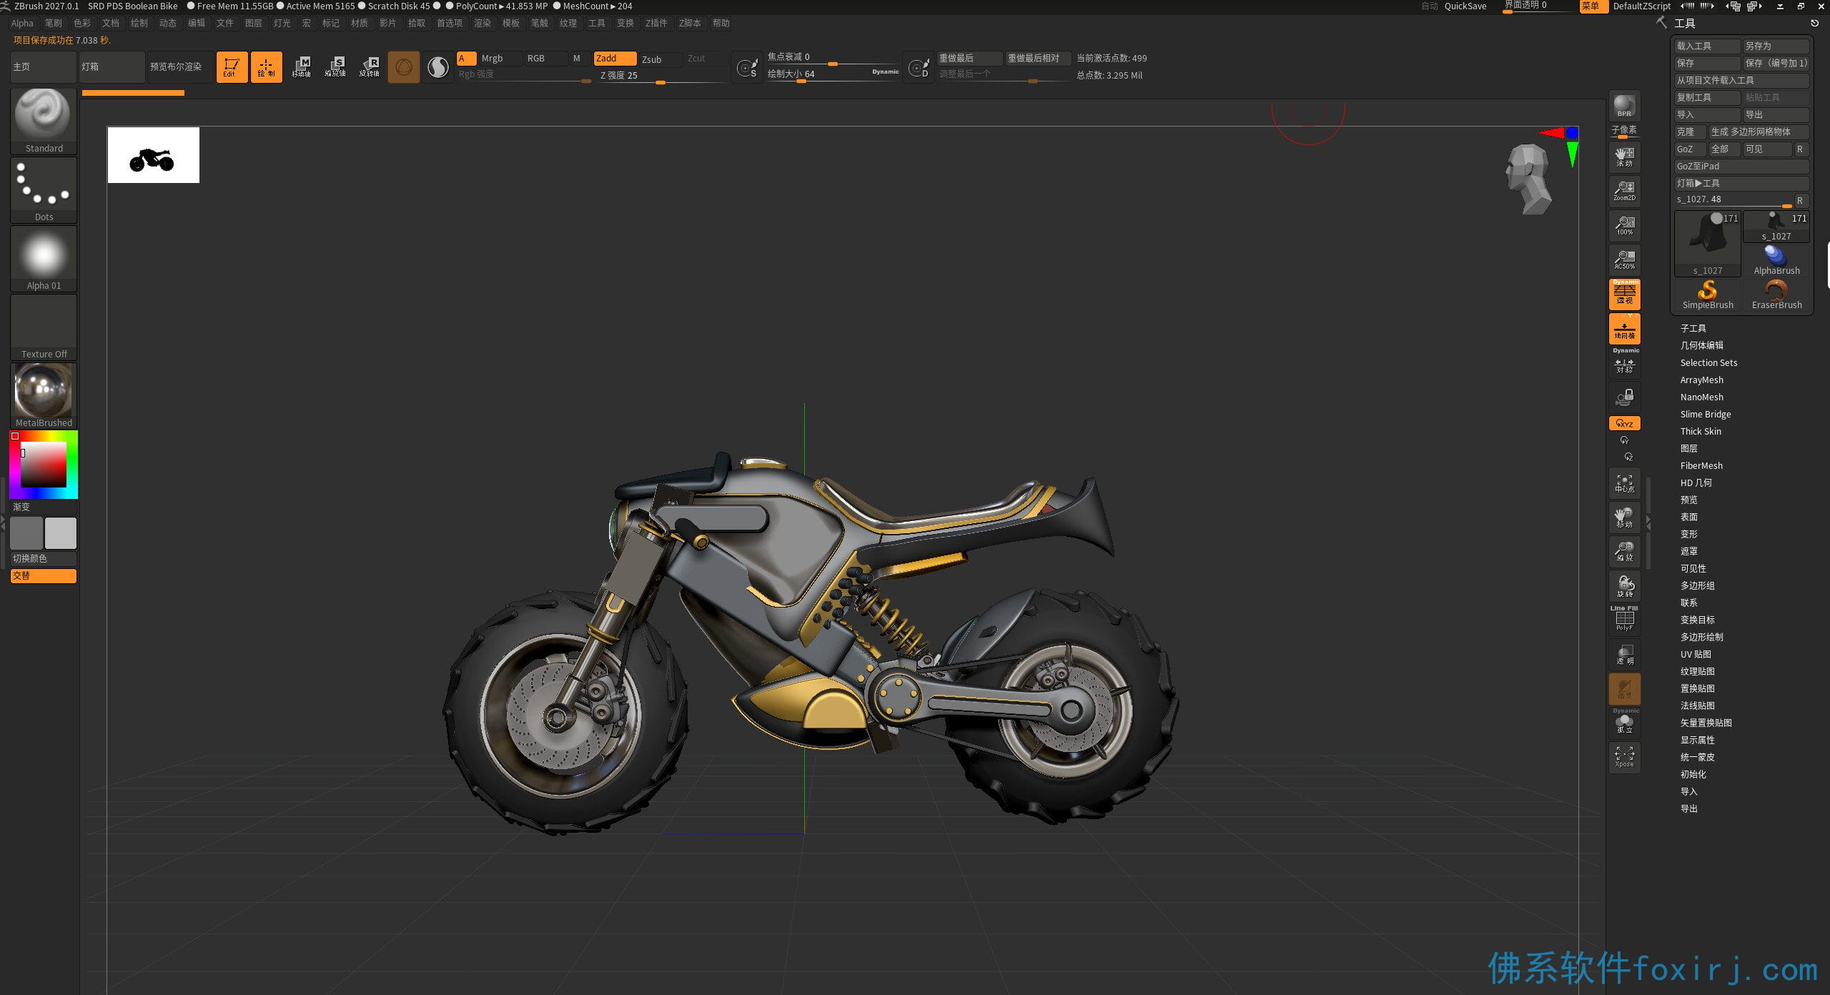Click the 载入工具 load tool button

click(x=1707, y=46)
